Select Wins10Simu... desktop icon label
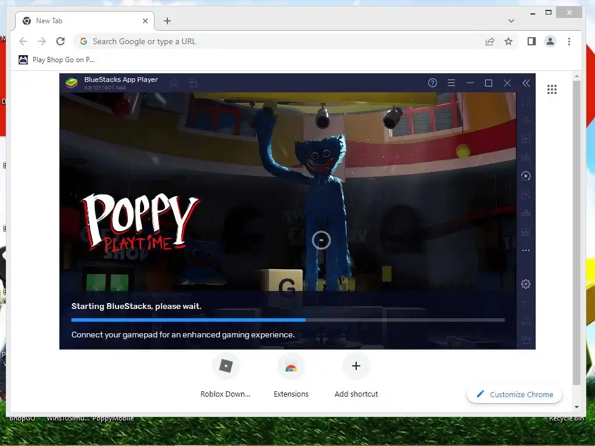 68,418
